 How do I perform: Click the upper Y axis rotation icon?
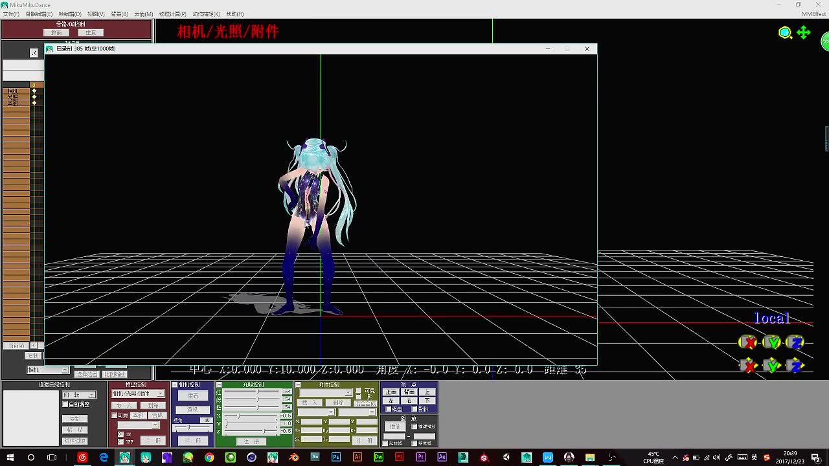pos(771,342)
